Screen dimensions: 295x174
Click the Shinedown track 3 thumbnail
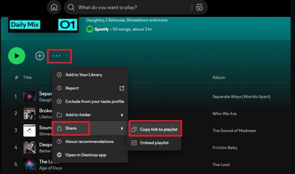(x=29, y=130)
